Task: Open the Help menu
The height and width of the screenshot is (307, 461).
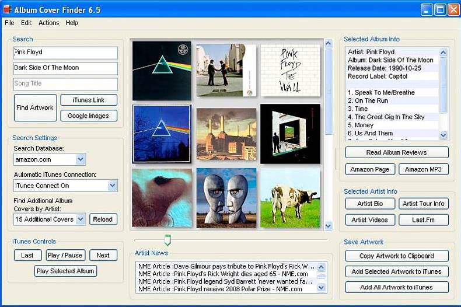Action: tap(72, 23)
